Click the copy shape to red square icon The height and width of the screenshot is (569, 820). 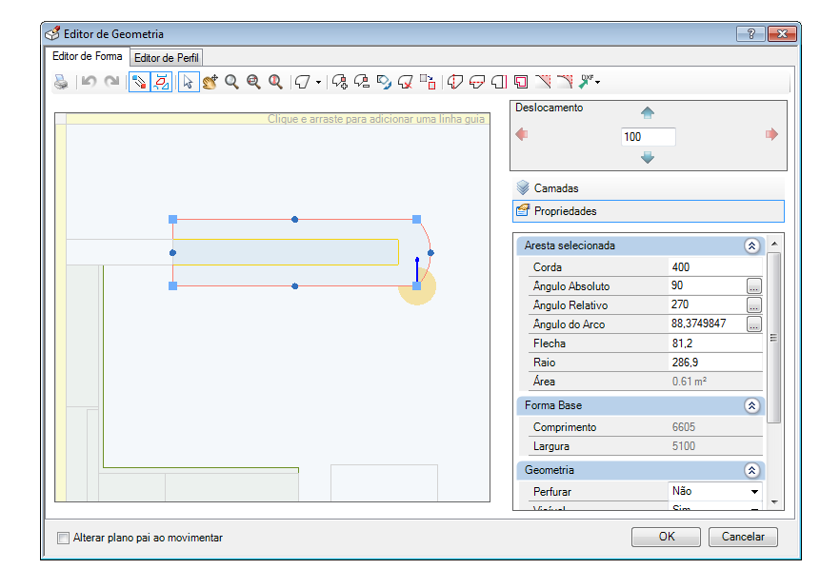[x=428, y=82]
